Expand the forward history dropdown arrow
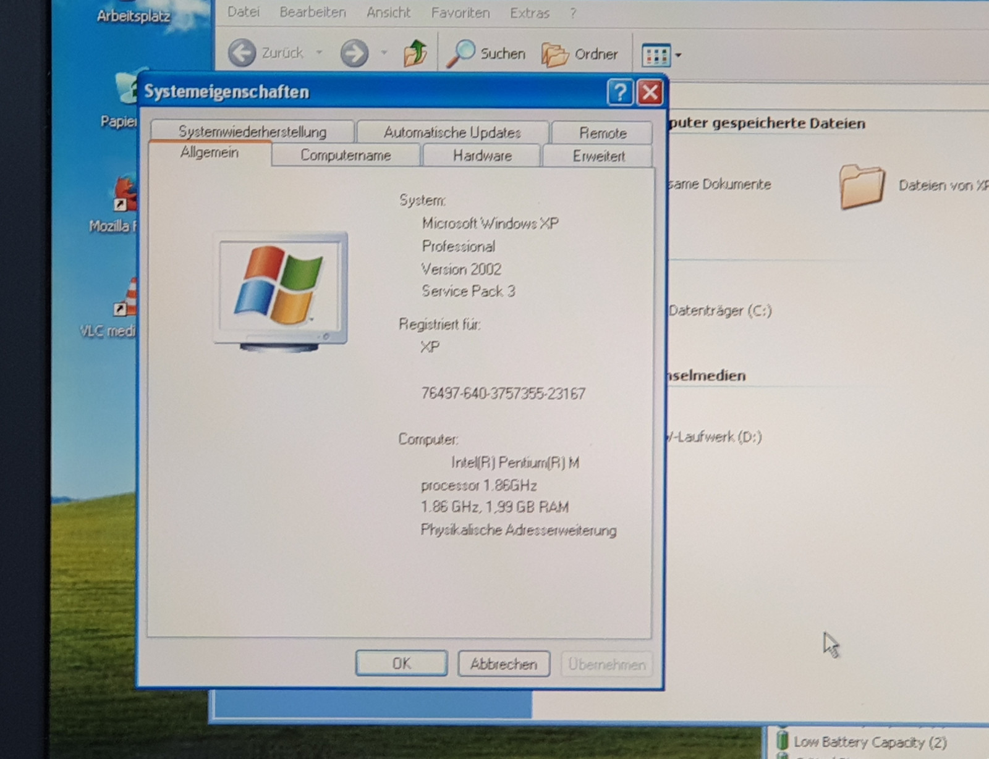 [x=384, y=54]
